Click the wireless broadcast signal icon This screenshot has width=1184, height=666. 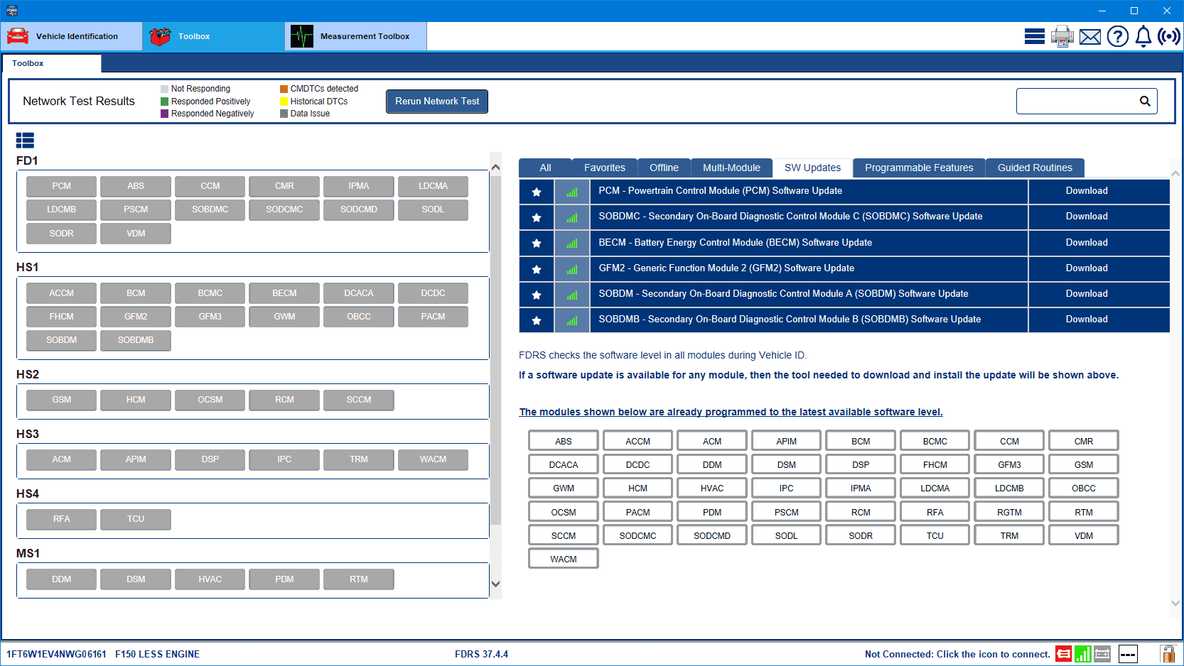click(1168, 36)
